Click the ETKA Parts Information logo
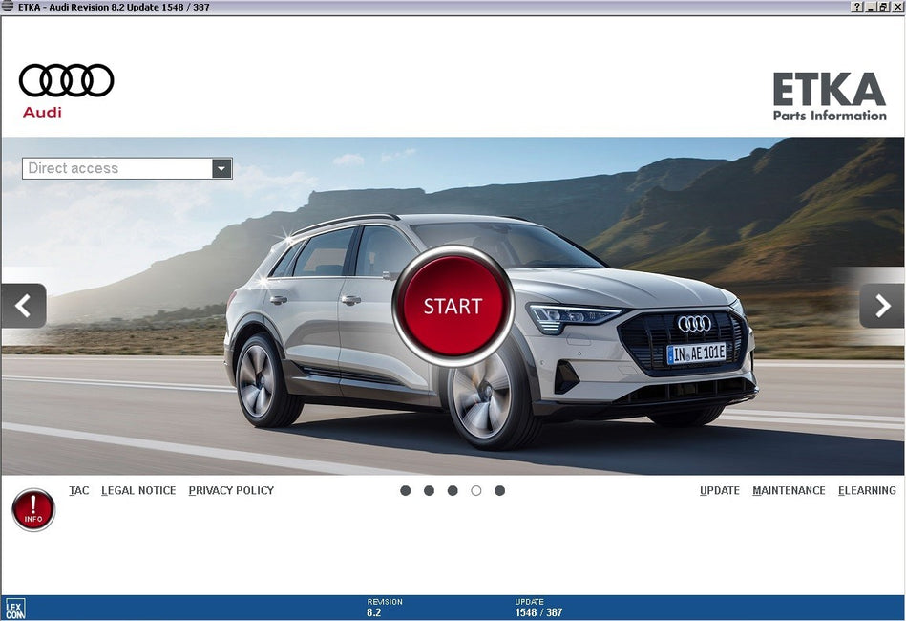This screenshot has height=621, width=906. pos(829,97)
